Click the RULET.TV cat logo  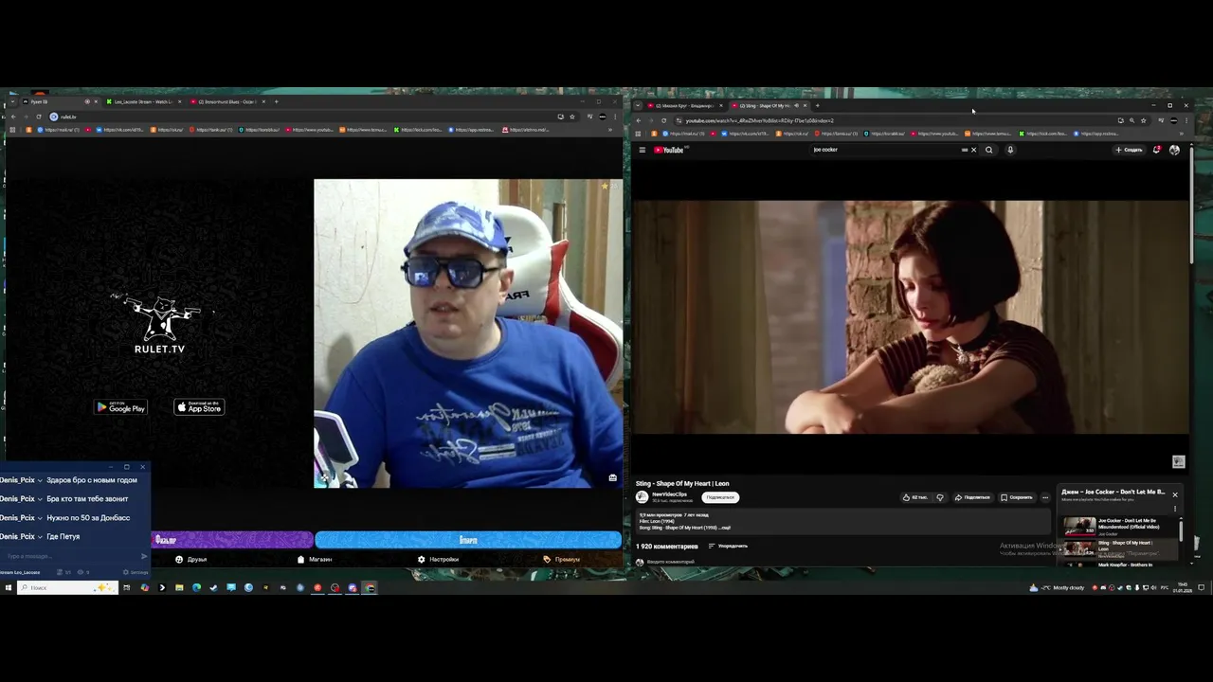click(159, 323)
